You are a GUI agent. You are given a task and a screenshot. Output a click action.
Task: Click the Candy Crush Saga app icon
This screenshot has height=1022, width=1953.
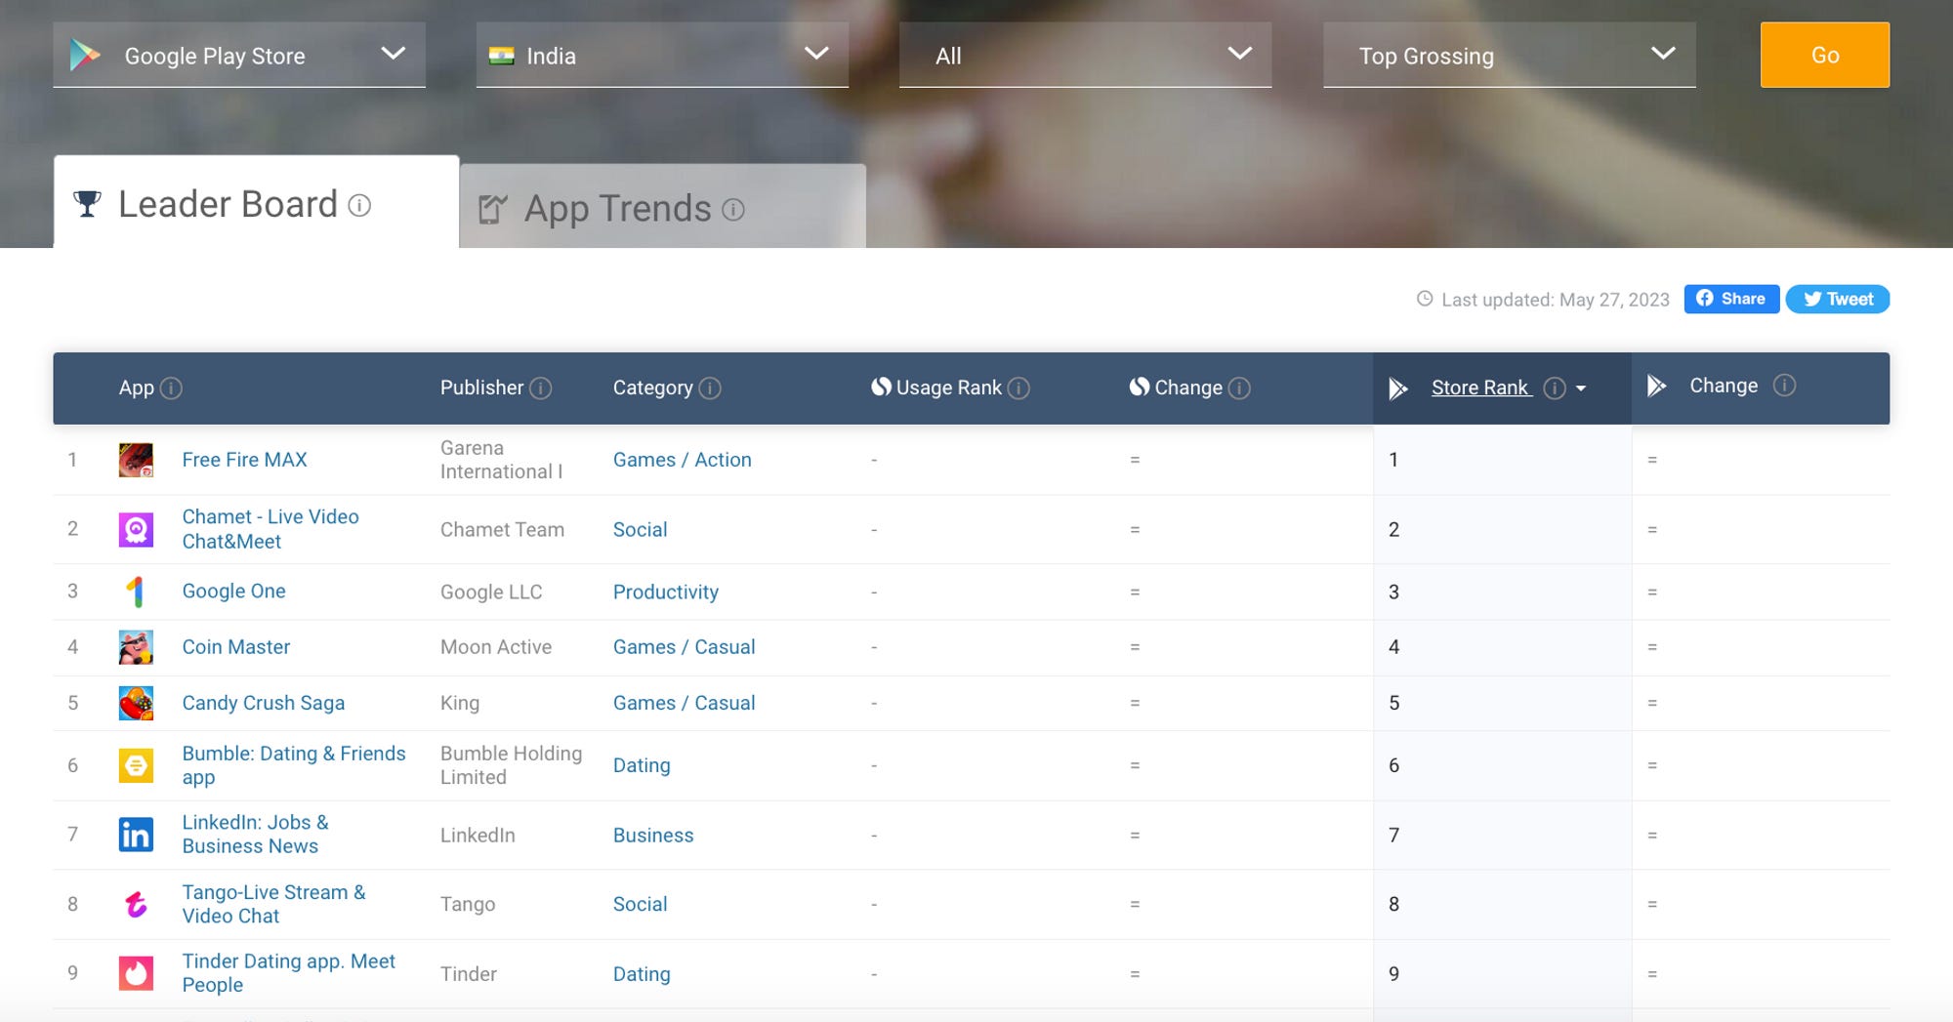[x=136, y=703]
